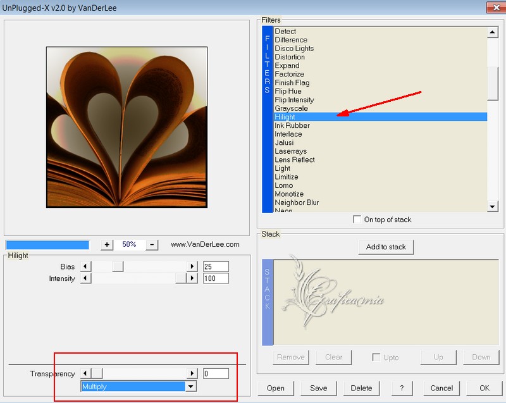This screenshot has height=403, width=506.
Task: Select the Laserrays filter
Action: 380,151
